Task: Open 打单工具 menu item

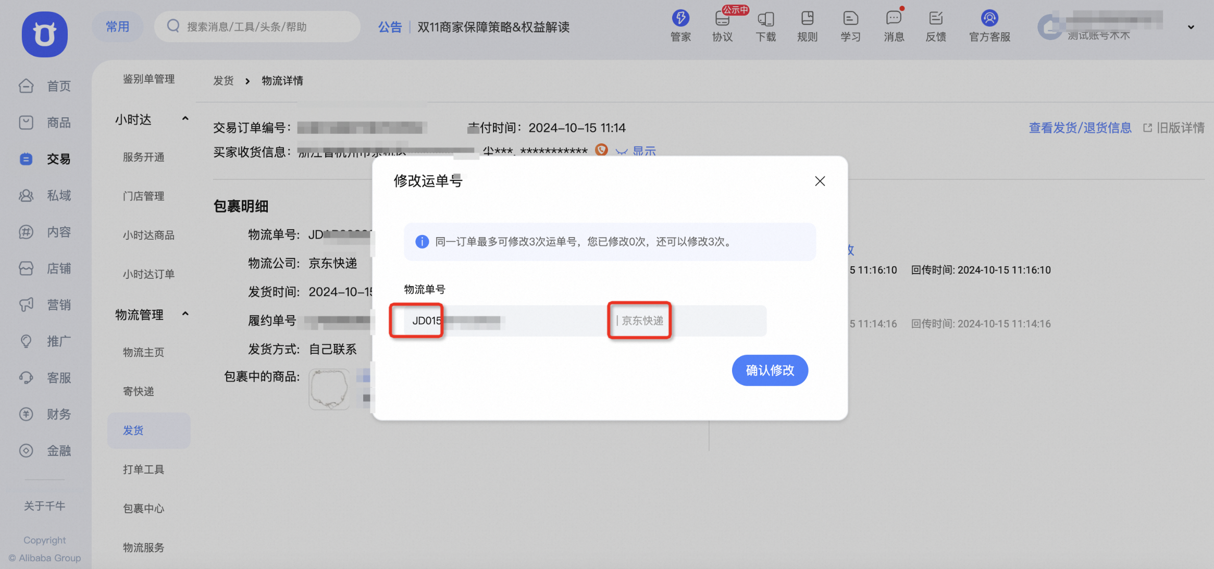Action: [143, 470]
